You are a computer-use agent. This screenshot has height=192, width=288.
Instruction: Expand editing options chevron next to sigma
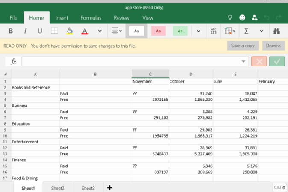(x=262, y=31)
